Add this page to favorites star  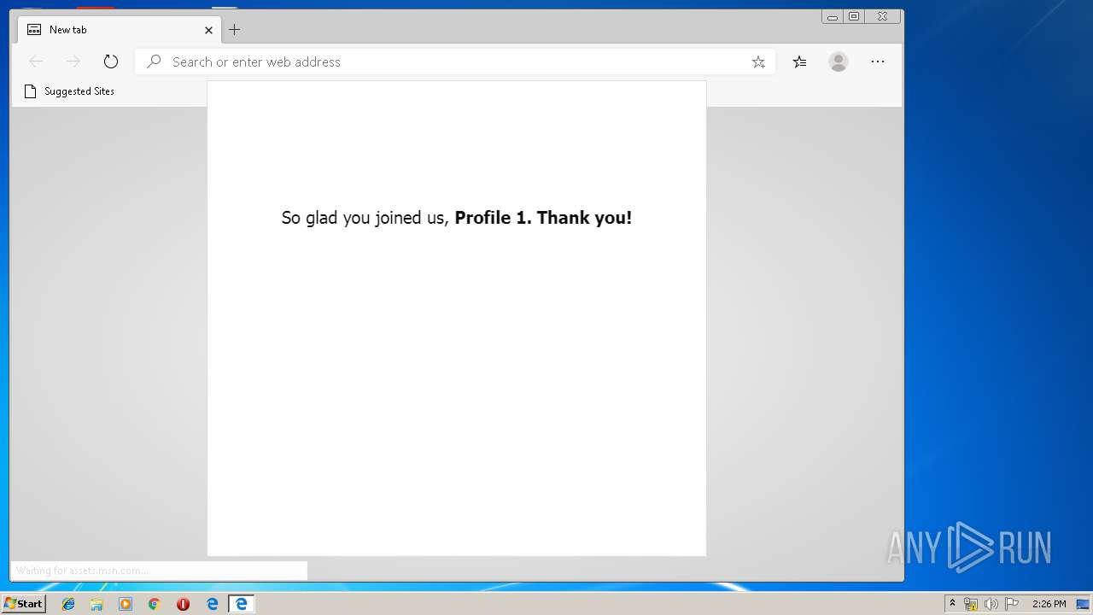[758, 61]
